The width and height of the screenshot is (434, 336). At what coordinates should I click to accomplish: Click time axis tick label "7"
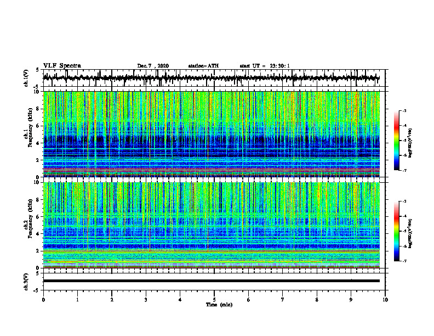pyautogui.click(x=283, y=300)
